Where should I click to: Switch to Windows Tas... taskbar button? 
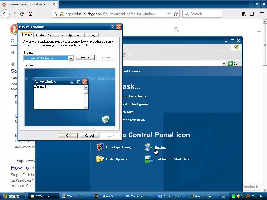(75, 196)
